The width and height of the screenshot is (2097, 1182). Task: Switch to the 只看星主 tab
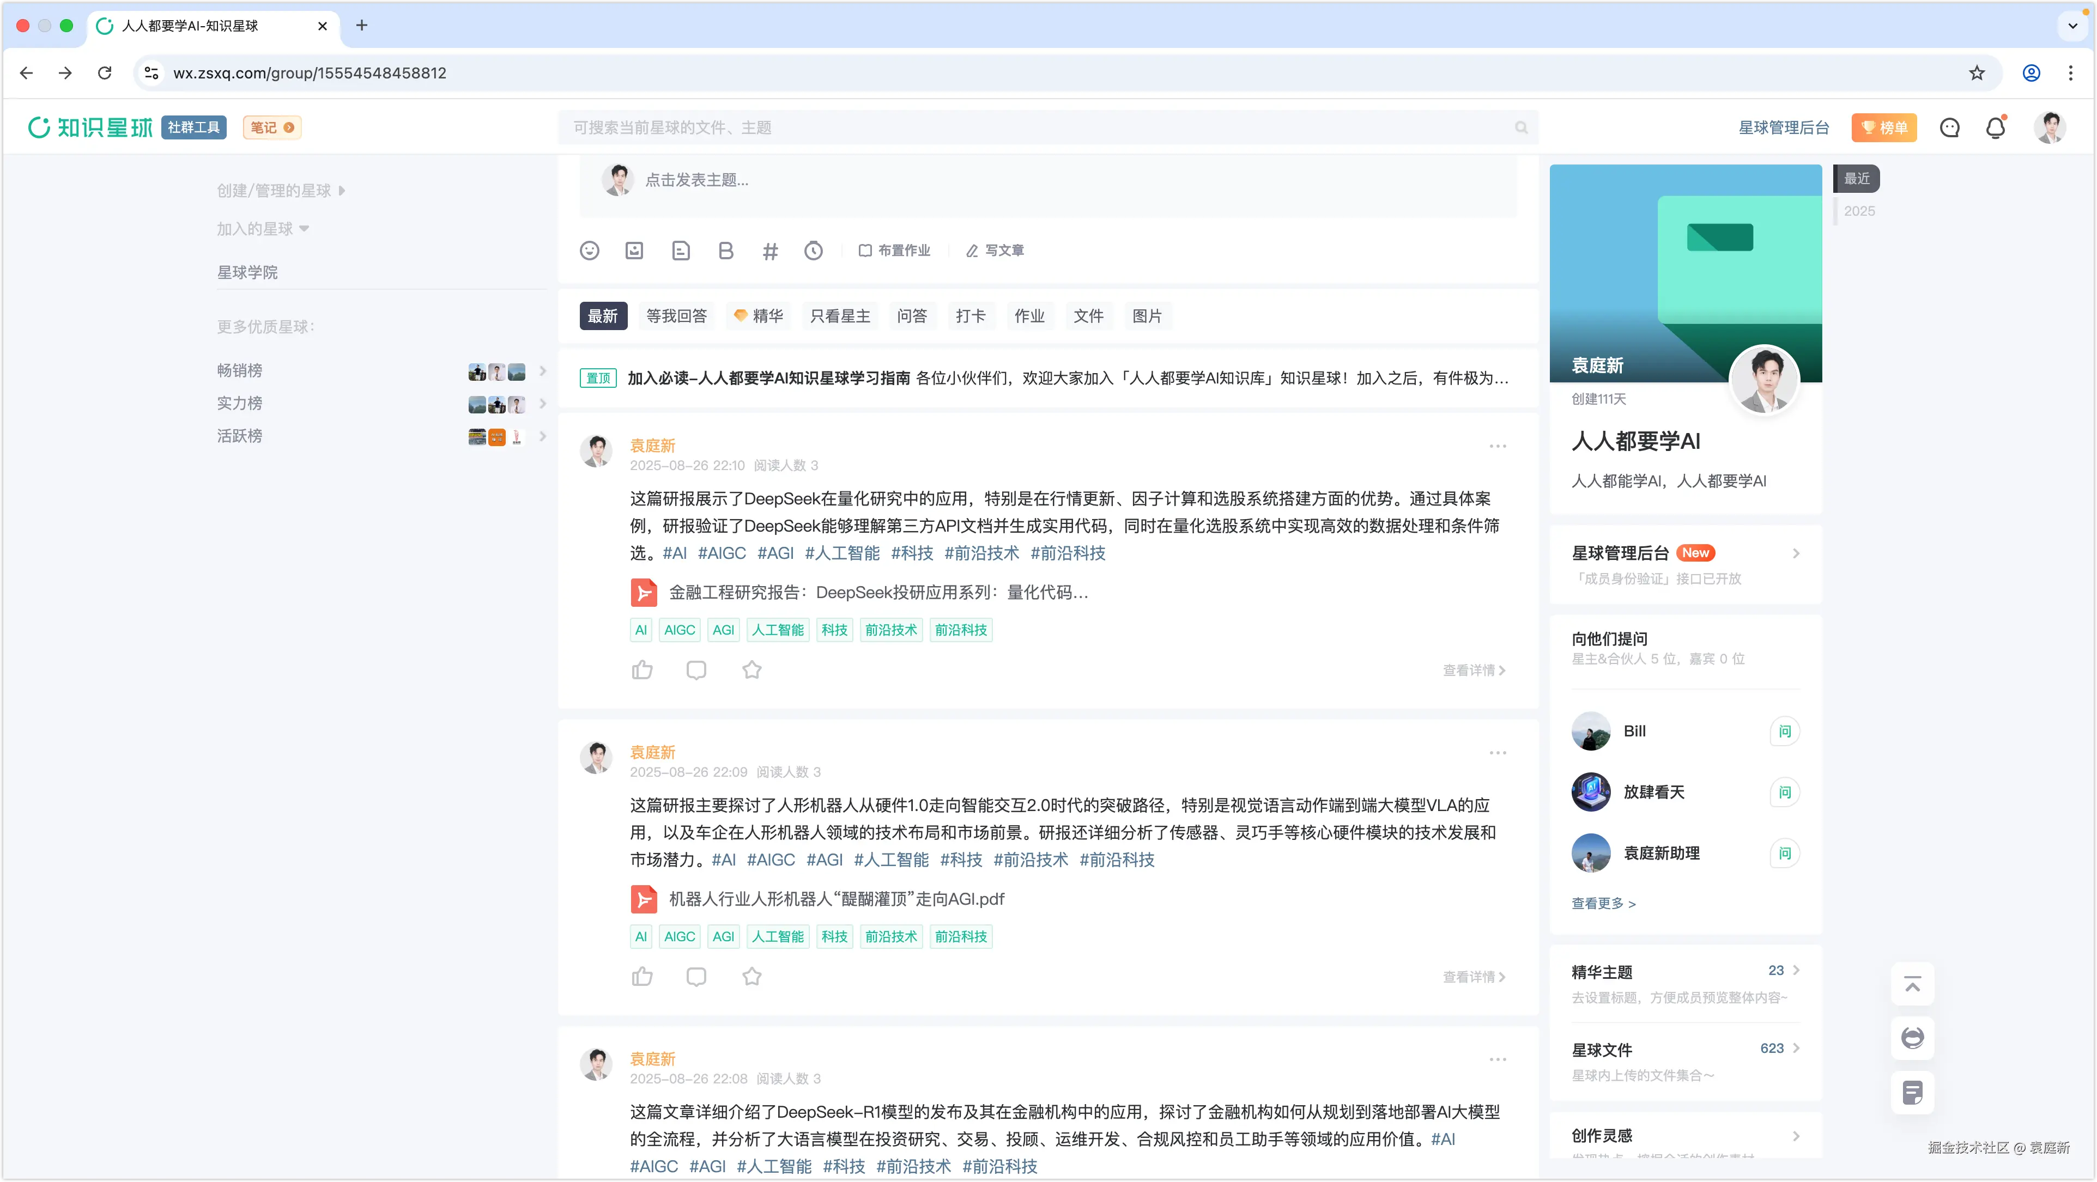tap(840, 315)
